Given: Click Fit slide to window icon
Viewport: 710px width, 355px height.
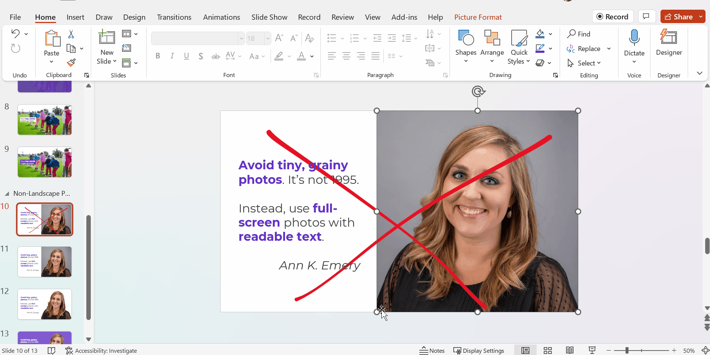Looking at the screenshot, I should pos(705,351).
